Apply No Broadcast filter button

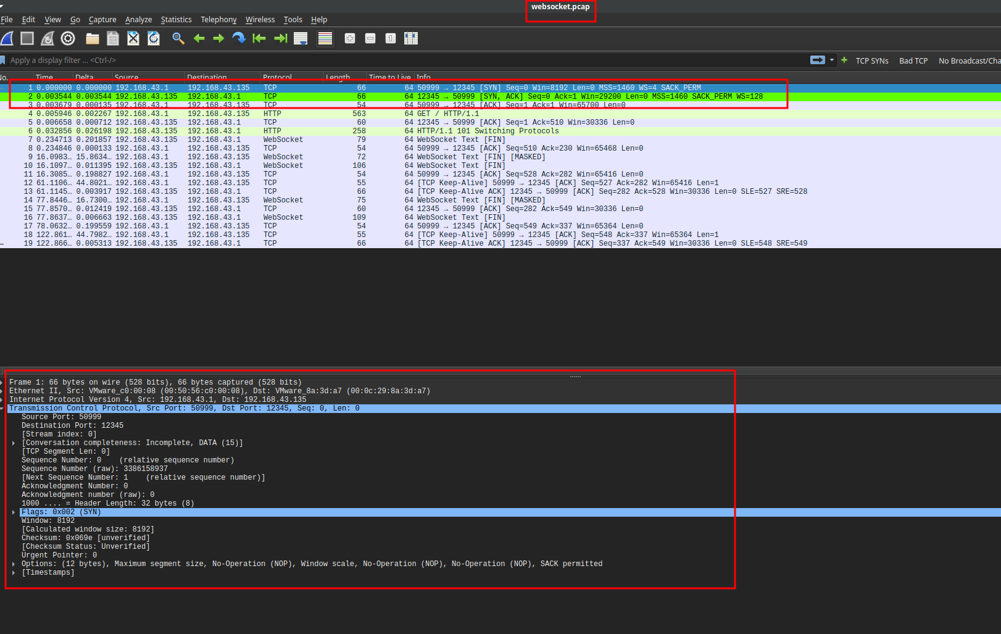(x=969, y=60)
